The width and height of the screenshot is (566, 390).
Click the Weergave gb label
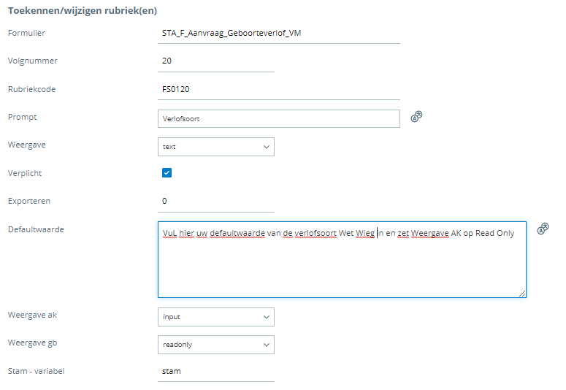coord(32,343)
